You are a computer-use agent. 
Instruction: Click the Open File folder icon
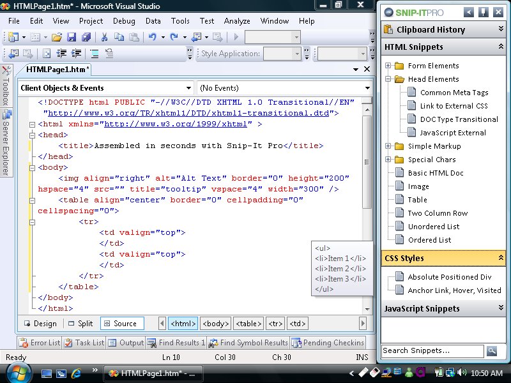point(57,37)
